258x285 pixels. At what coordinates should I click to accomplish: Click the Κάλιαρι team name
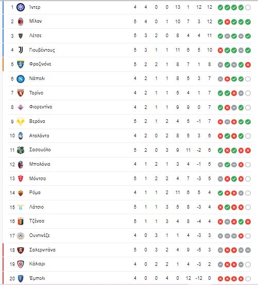click(x=37, y=264)
